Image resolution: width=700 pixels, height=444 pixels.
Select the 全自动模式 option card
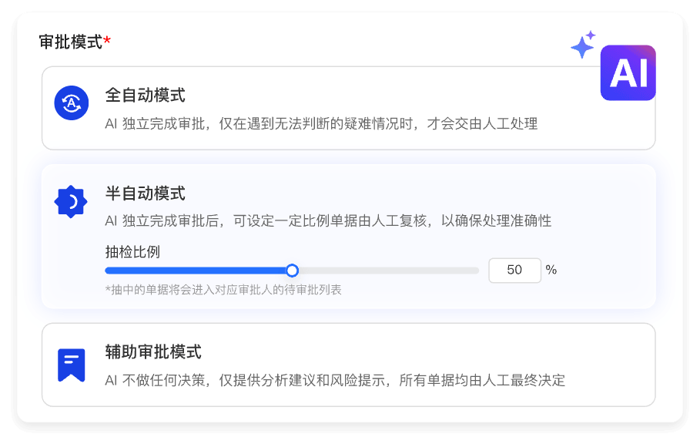[x=348, y=108]
